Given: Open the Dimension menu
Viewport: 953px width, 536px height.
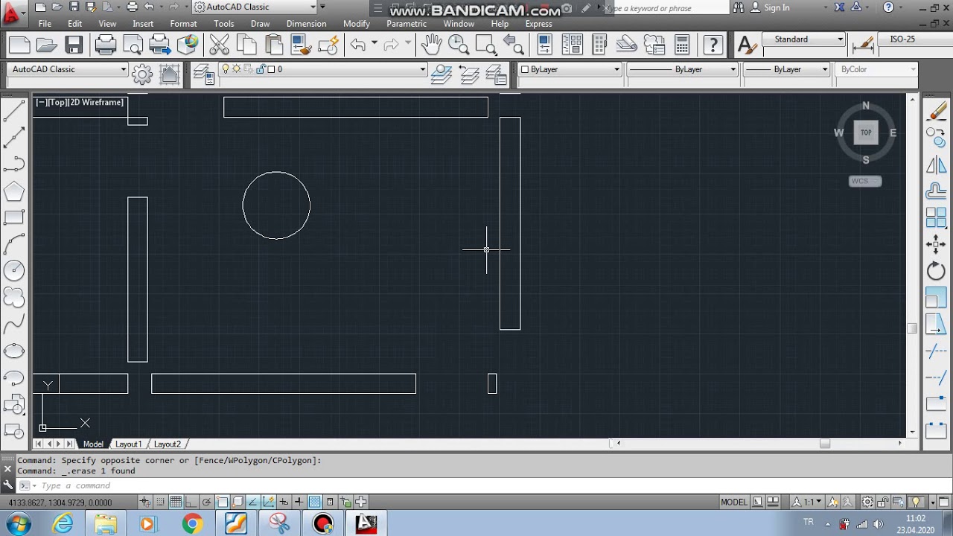Looking at the screenshot, I should pyautogui.click(x=306, y=24).
